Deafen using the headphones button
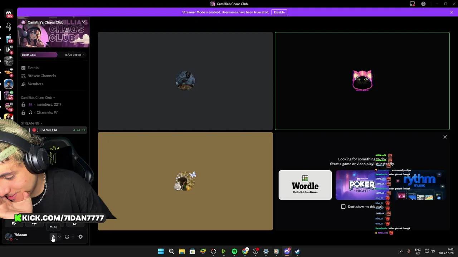 point(67,237)
